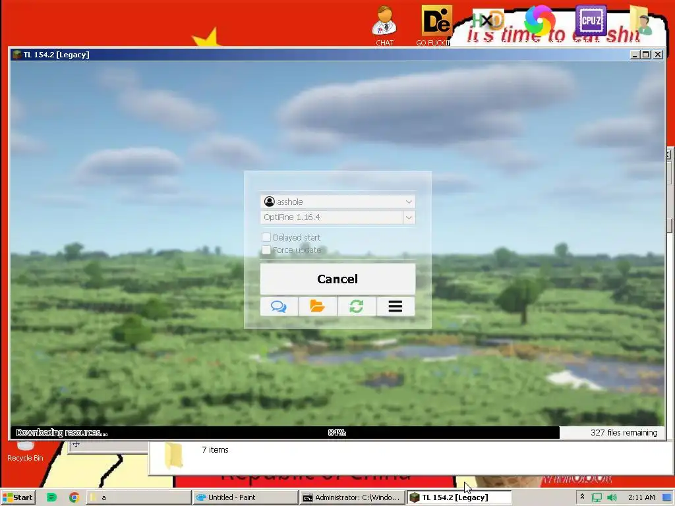Click the OptiFine 1.16.4 version field
675x506 pixels.
[332, 217]
